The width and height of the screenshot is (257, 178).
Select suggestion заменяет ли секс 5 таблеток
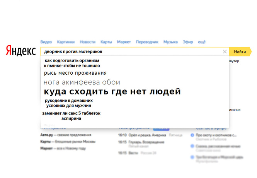pyautogui.click(x=71, y=116)
